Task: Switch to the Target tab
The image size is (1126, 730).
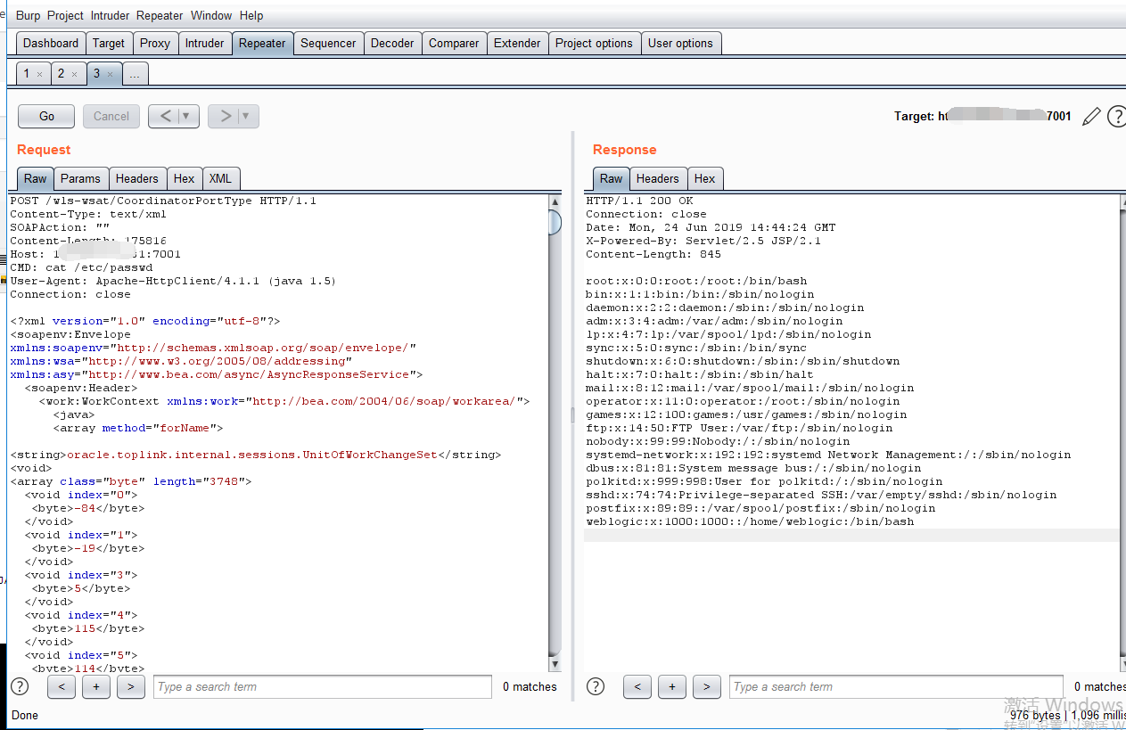Action: click(109, 43)
